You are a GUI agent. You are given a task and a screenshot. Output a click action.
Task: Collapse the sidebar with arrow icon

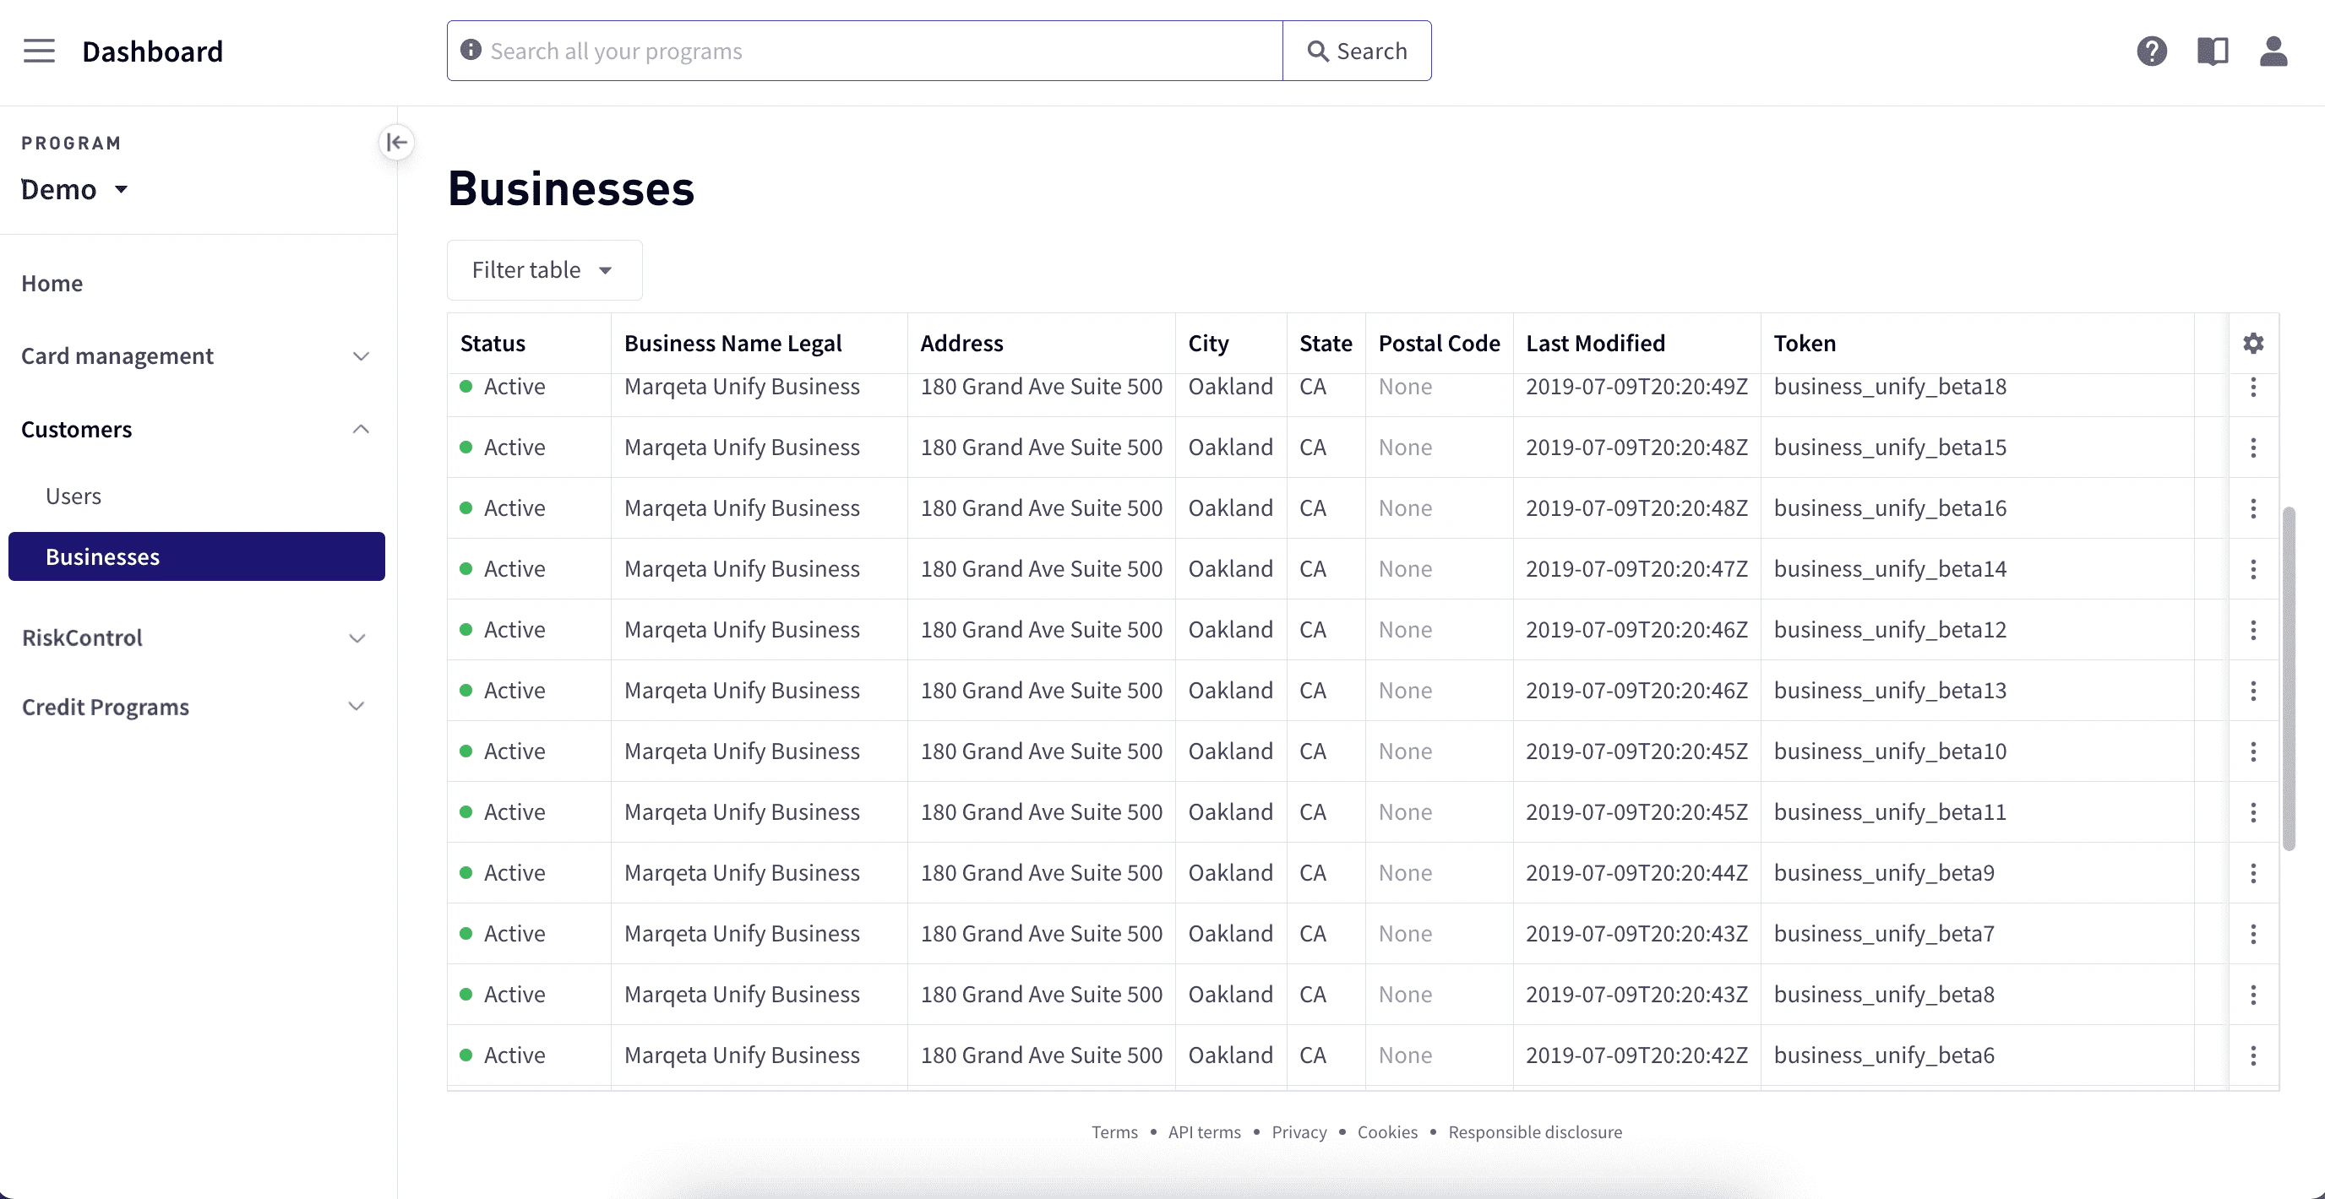coord(396,143)
